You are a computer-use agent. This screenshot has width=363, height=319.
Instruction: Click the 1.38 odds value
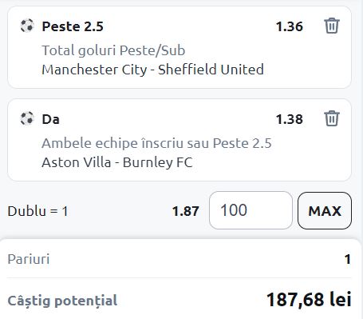point(290,119)
